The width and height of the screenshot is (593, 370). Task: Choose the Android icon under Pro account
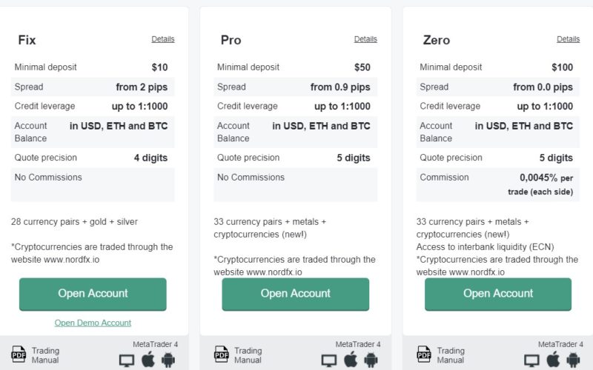(371, 360)
